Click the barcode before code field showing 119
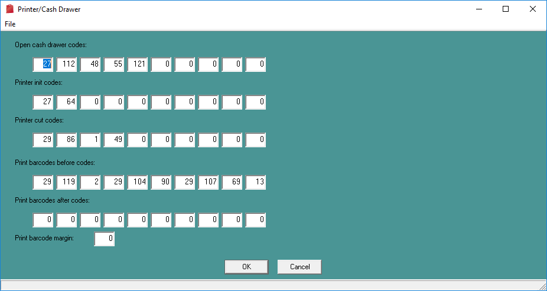Image resolution: width=547 pixels, height=291 pixels. tap(67, 182)
